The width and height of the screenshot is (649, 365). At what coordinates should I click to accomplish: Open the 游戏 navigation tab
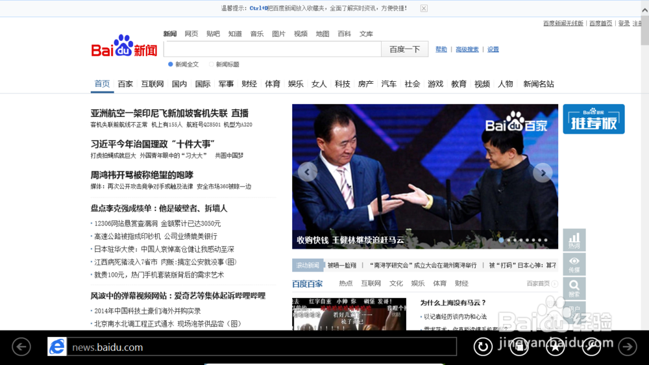coord(435,84)
